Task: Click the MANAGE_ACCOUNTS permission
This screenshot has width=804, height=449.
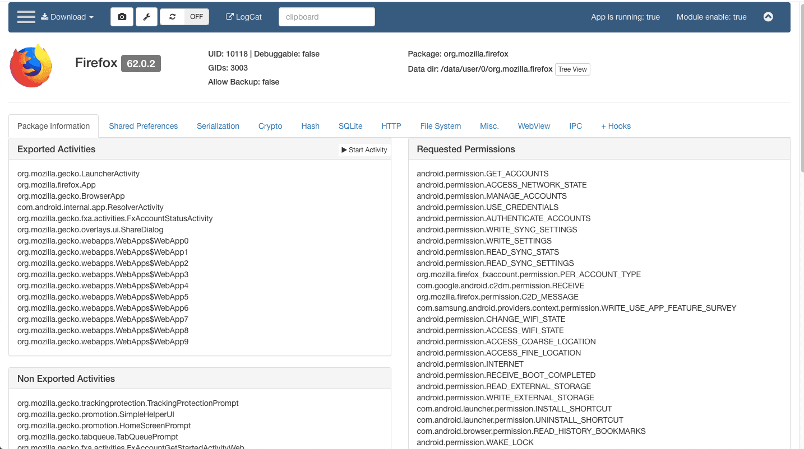Action: tap(492, 196)
